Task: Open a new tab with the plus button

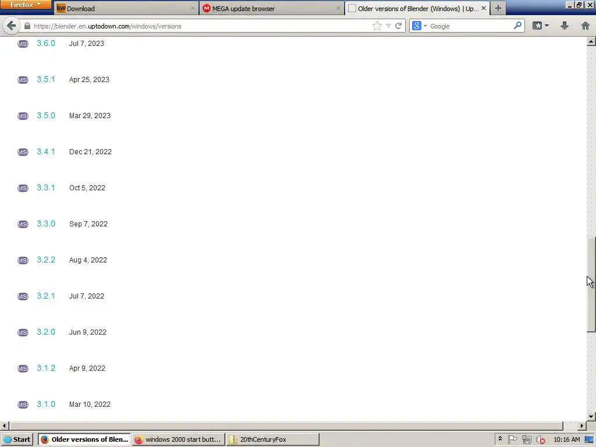Action: 498,8
